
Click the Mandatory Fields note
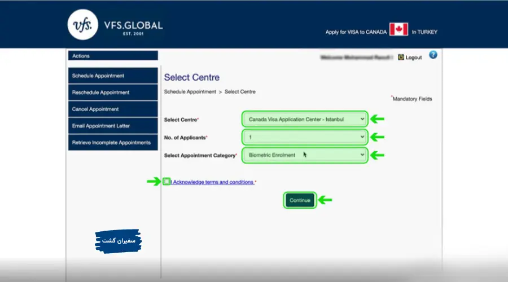pos(412,99)
